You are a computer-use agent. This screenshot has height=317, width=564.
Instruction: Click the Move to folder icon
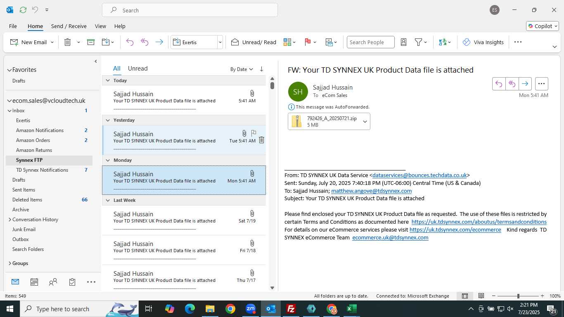click(x=105, y=42)
